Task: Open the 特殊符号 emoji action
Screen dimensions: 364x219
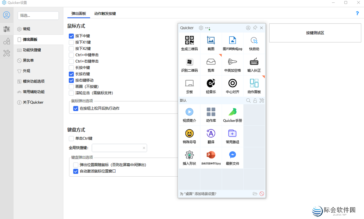Action: 189,136
